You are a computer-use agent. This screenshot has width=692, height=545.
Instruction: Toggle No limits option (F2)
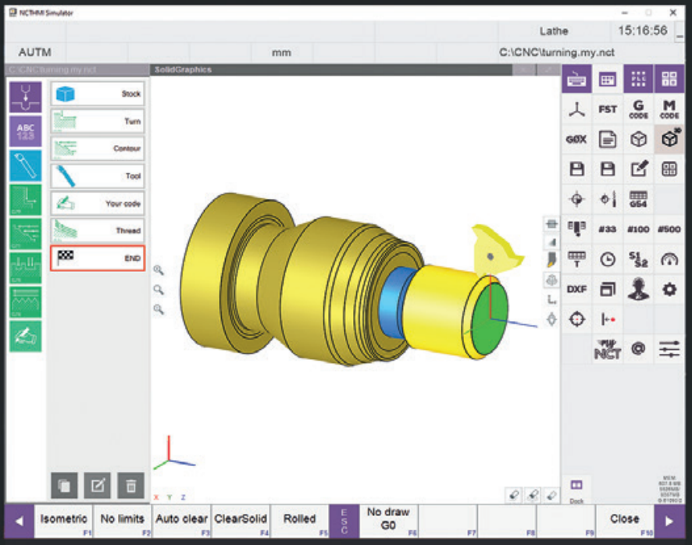pos(123,521)
